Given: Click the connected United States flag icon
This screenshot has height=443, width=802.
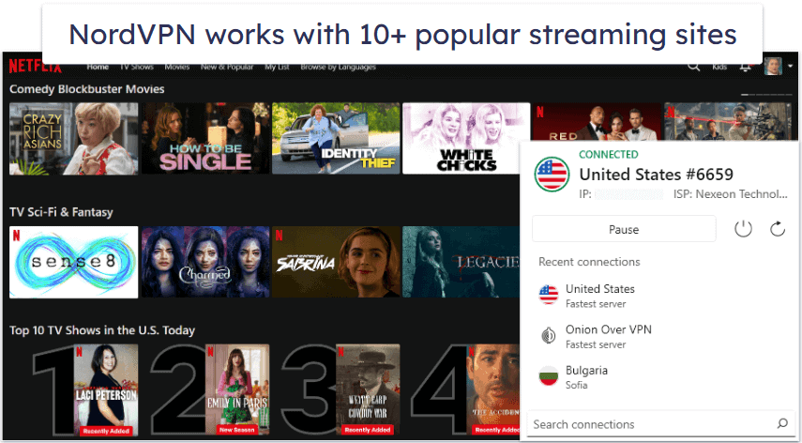Looking at the screenshot, I should point(551,175).
